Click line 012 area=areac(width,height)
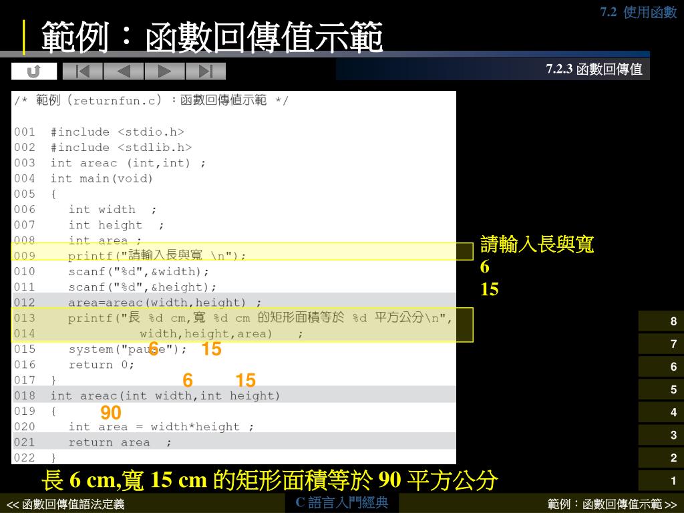 [x=138, y=303]
